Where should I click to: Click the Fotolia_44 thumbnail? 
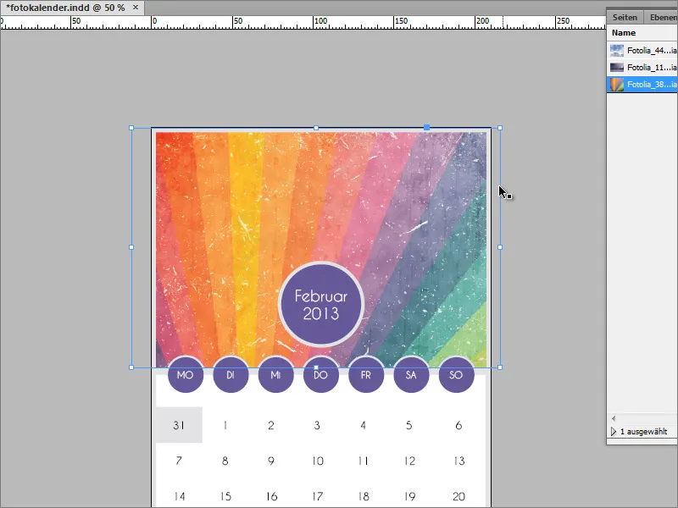[x=617, y=51]
